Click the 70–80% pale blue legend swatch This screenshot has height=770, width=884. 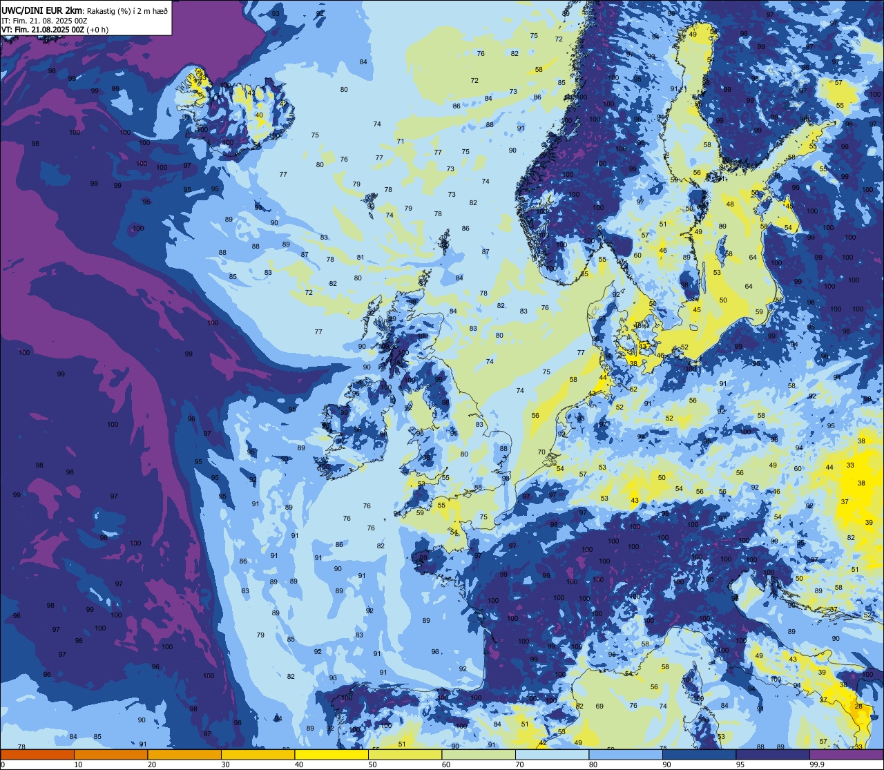tap(552, 754)
